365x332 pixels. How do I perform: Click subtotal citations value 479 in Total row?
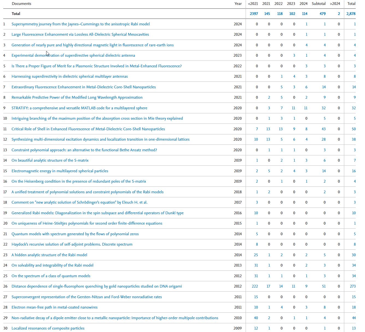(x=323, y=14)
